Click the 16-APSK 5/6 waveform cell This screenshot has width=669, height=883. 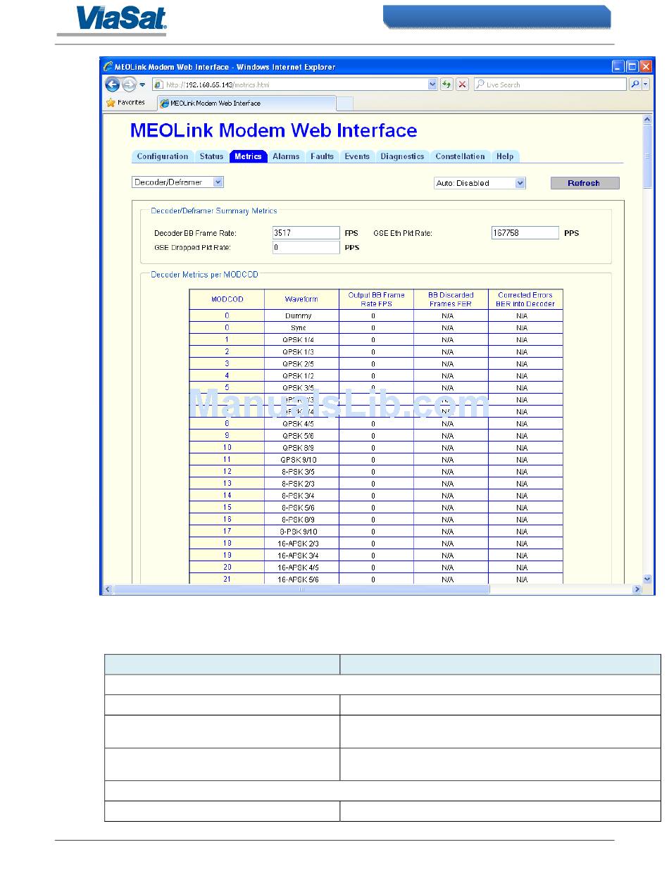pyautogui.click(x=301, y=580)
